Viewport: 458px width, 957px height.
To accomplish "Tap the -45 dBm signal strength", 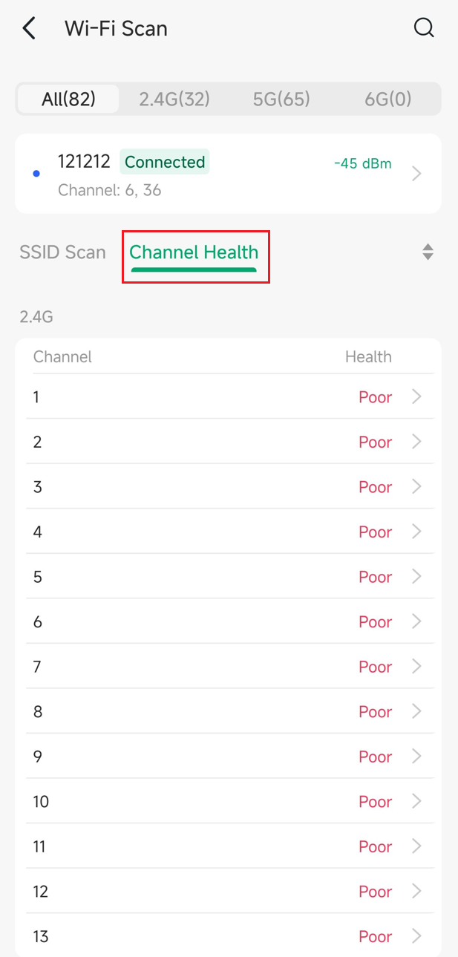I will (x=363, y=163).
